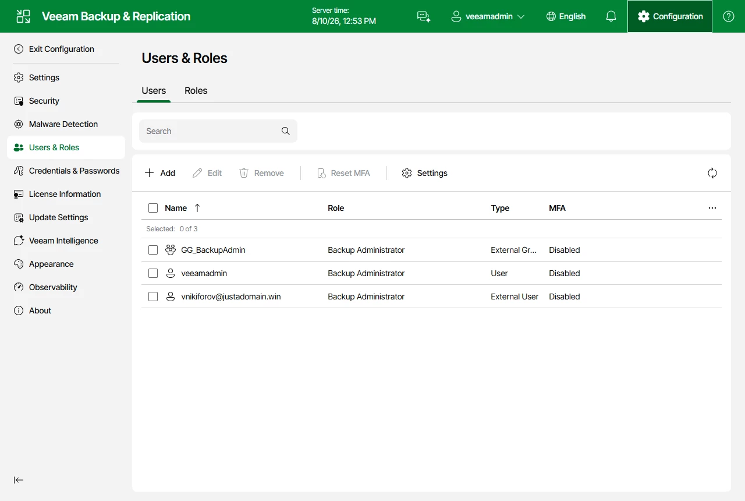Sort by the Role column header

point(336,208)
